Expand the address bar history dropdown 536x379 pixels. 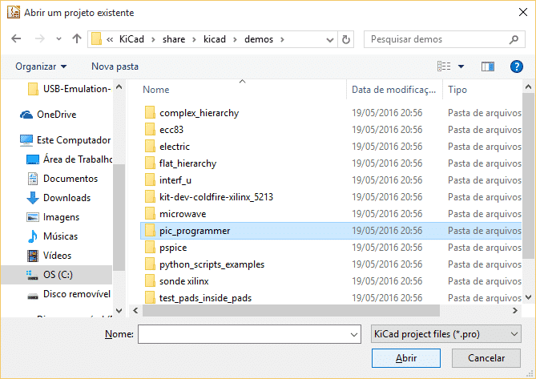[330, 39]
